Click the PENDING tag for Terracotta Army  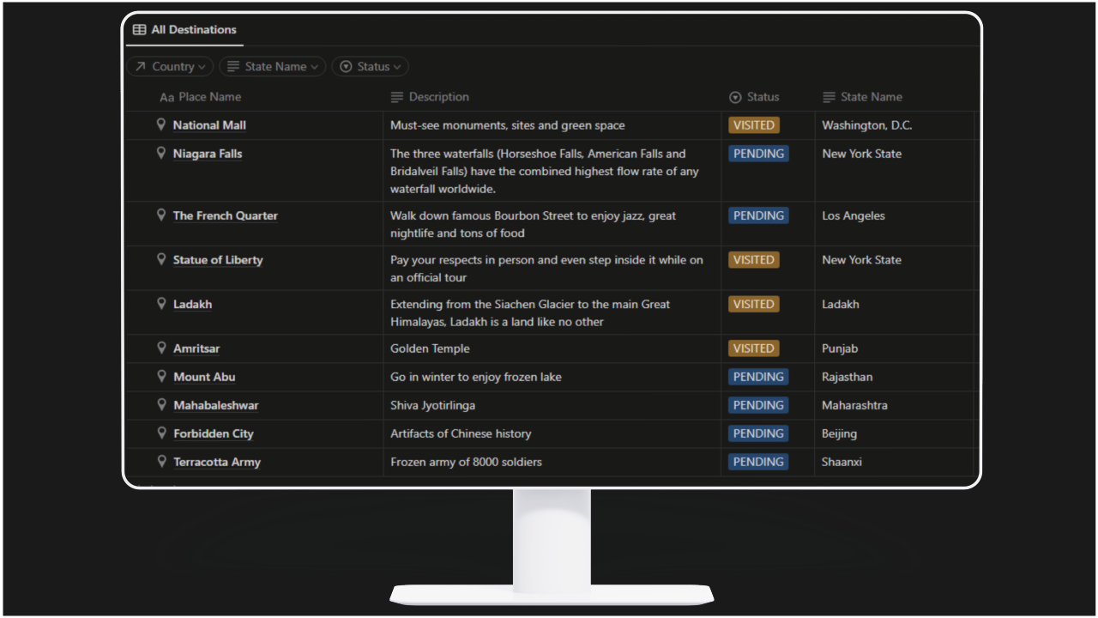758,462
